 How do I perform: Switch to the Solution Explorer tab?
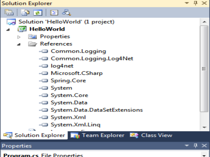coord(34,135)
